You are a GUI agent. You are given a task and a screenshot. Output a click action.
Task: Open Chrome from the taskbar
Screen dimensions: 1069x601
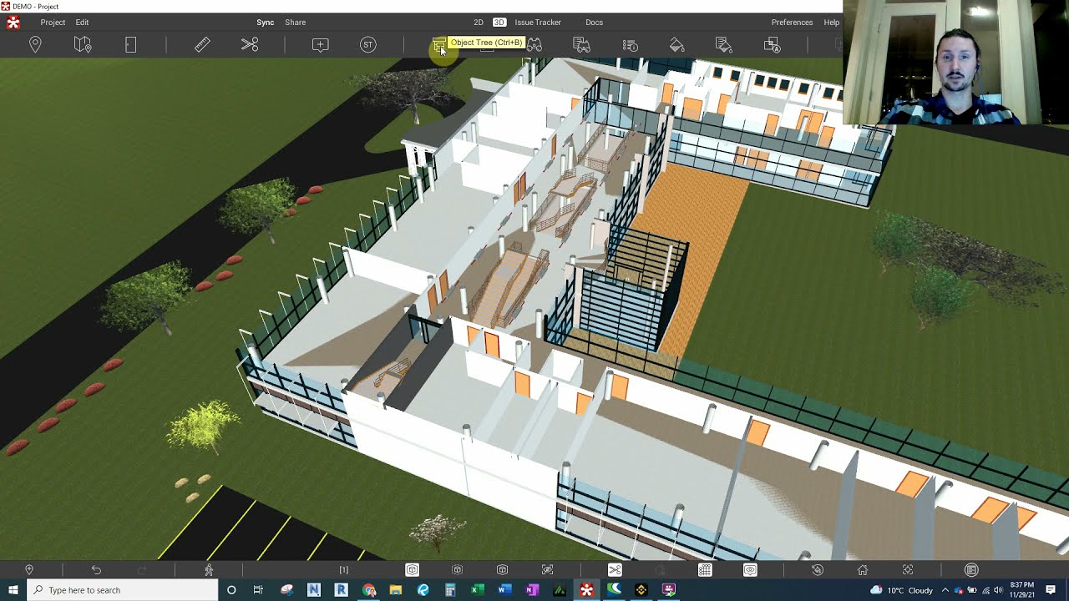[x=368, y=590]
